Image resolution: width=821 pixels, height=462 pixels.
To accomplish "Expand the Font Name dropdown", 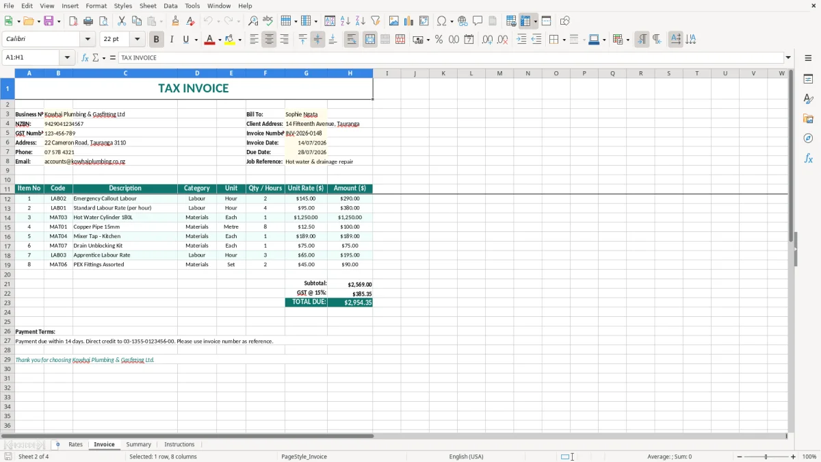I will pos(88,40).
